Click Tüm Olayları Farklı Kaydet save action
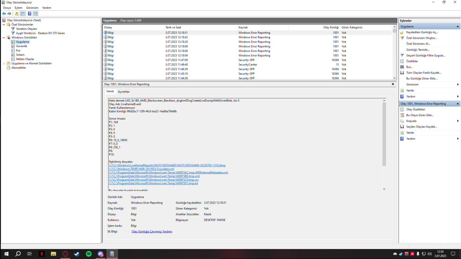461x259 pixels. click(x=423, y=73)
